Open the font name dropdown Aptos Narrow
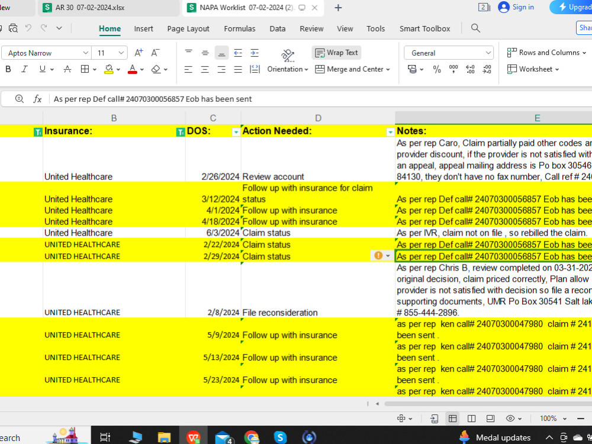Viewport: 592px width, 444px height. (86, 53)
